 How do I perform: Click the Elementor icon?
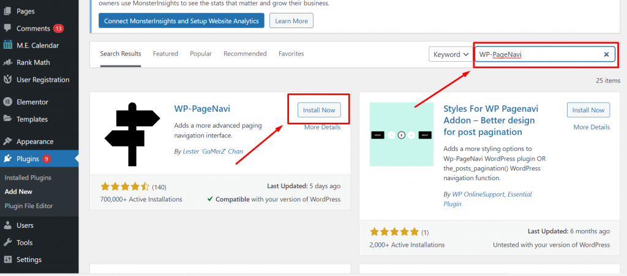(7, 102)
